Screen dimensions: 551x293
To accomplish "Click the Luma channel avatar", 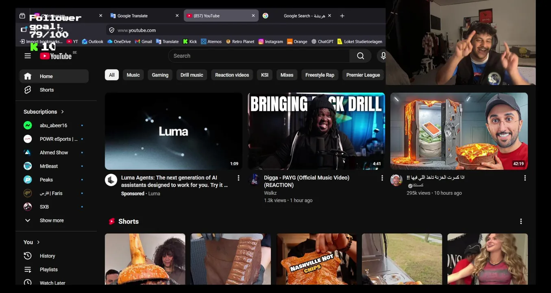I will coord(111,180).
